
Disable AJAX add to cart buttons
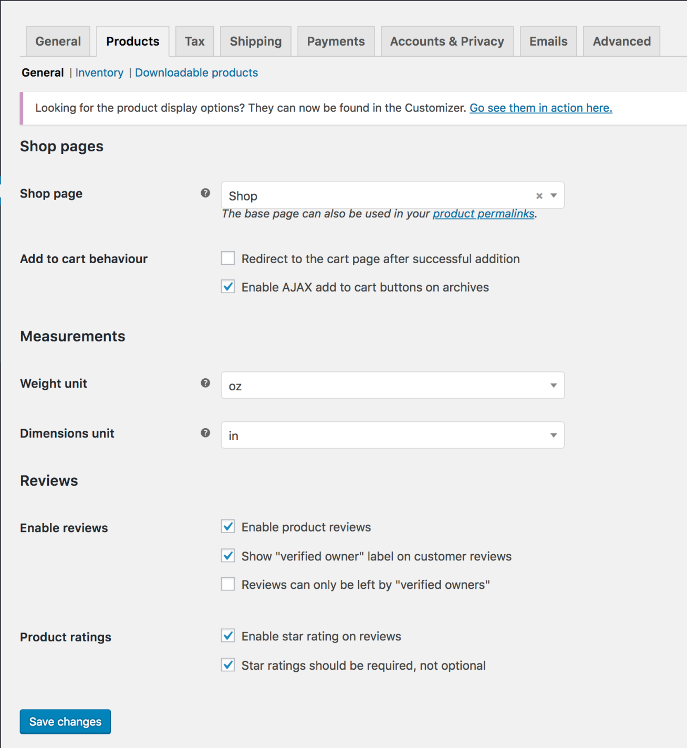pyautogui.click(x=227, y=287)
